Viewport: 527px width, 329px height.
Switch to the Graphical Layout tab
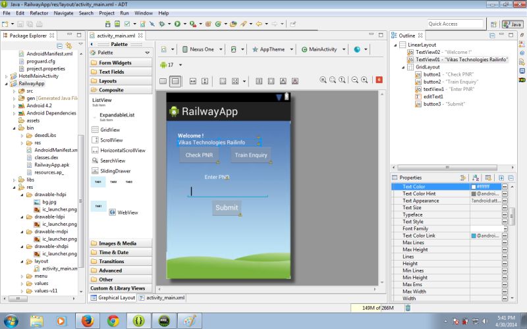click(x=113, y=298)
